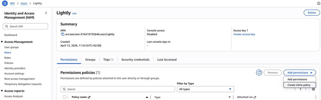Click the ARN text arn:aws:iam::916419735646:user/Lightly
Viewport: 321px width, 100px height.
pyautogui.click(x=90, y=34)
